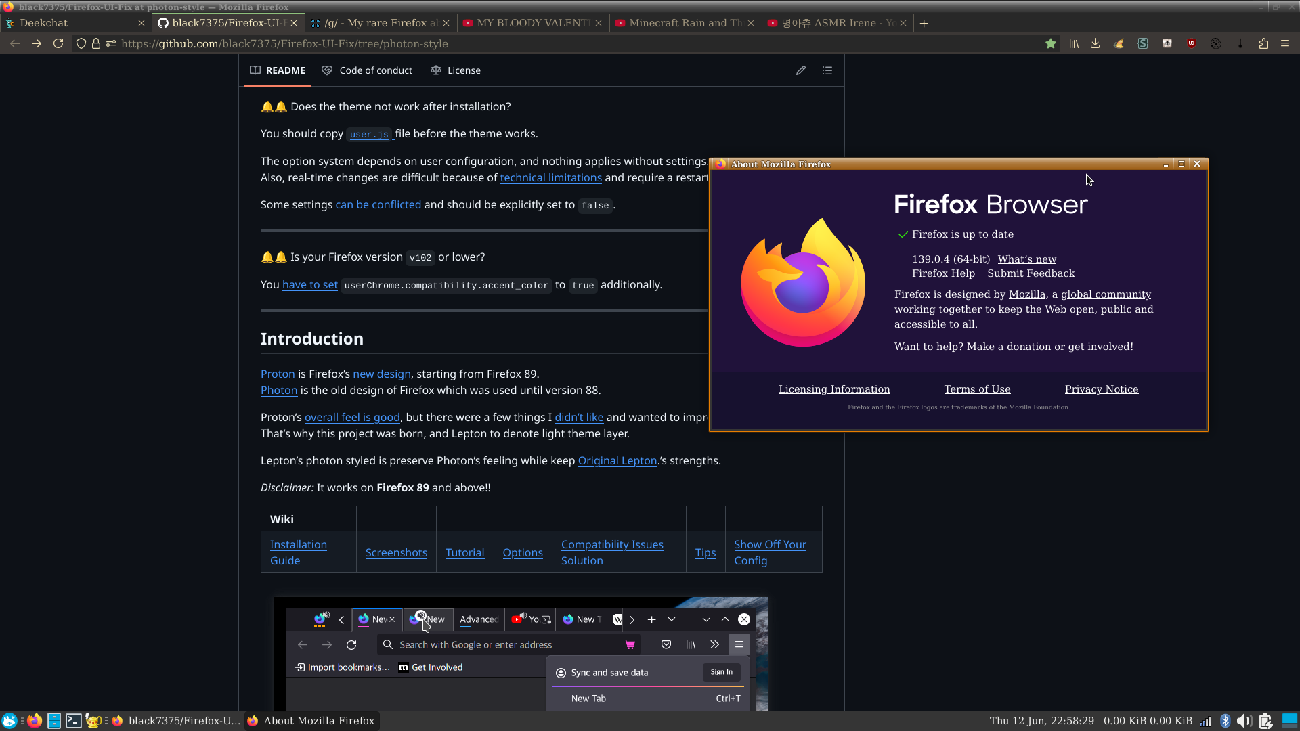Open Compatibility Issues Solution link
Viewport: 1300px width, 731px height.
coord(612,552)
